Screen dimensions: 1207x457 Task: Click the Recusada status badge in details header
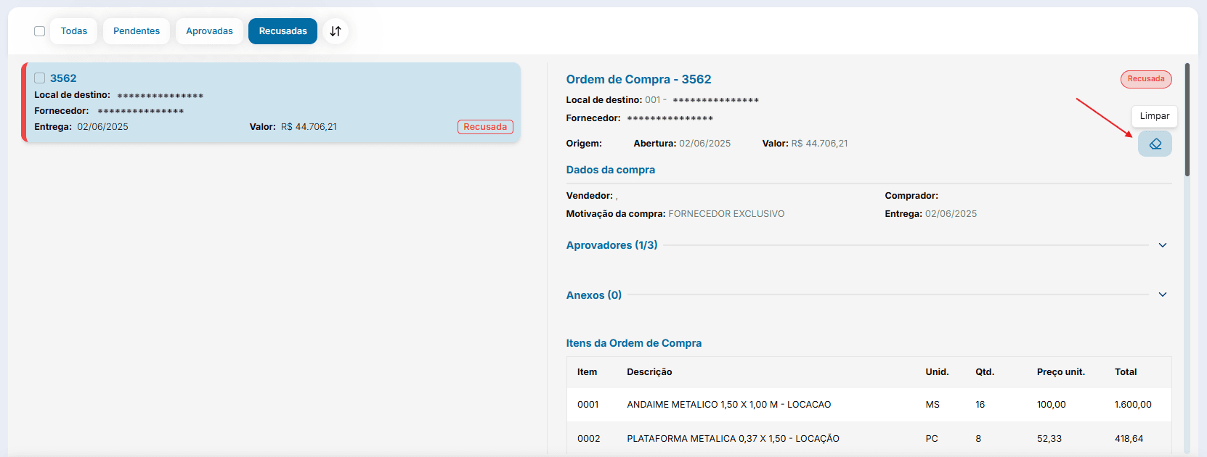[x=1146, y=79]
